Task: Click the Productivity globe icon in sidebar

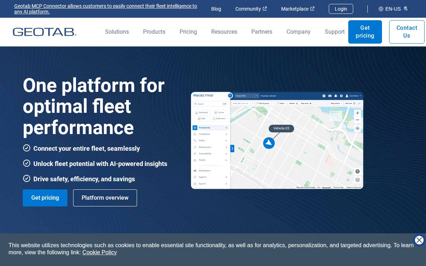Action: (195, 128)
